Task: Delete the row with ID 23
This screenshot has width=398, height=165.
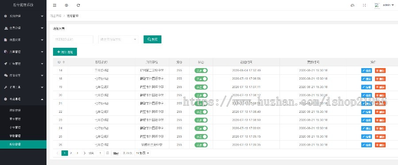Action: coord(380,120)
